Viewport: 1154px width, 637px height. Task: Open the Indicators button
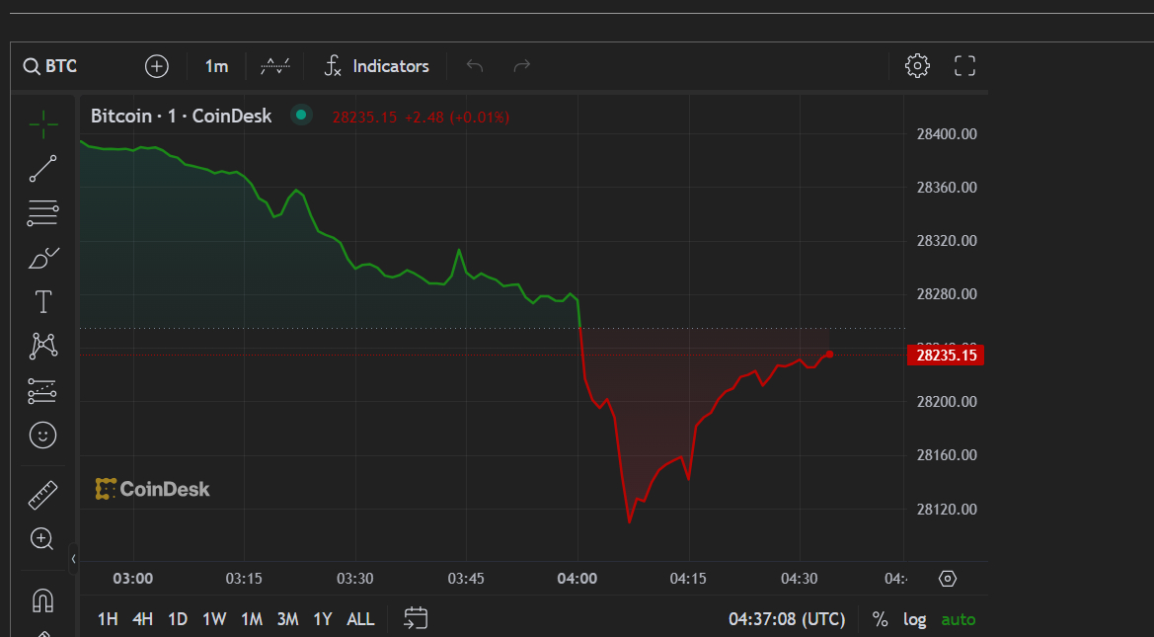click(377, 66)
